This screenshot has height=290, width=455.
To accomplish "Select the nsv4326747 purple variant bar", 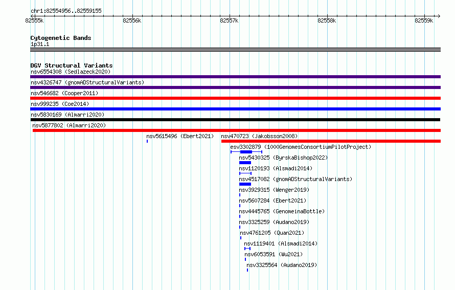I will point(235,87).
